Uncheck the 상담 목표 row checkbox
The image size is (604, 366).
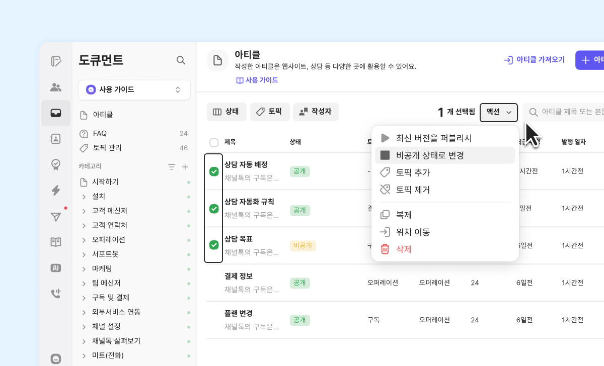tap(214, 245)
